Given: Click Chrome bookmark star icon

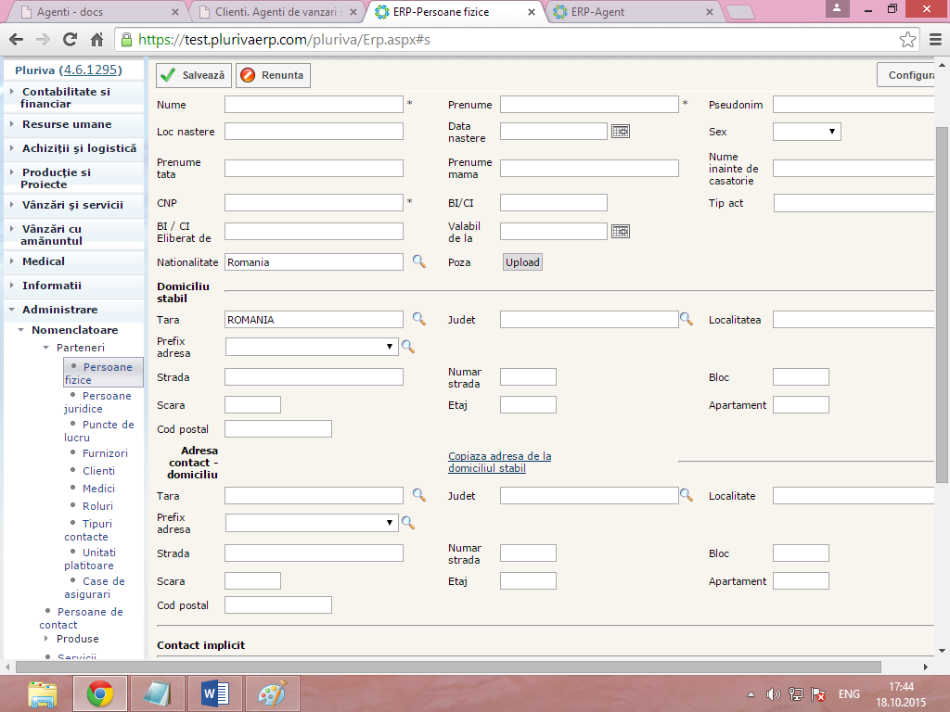Looking at the screenshot, I should (x=907, y=40).
